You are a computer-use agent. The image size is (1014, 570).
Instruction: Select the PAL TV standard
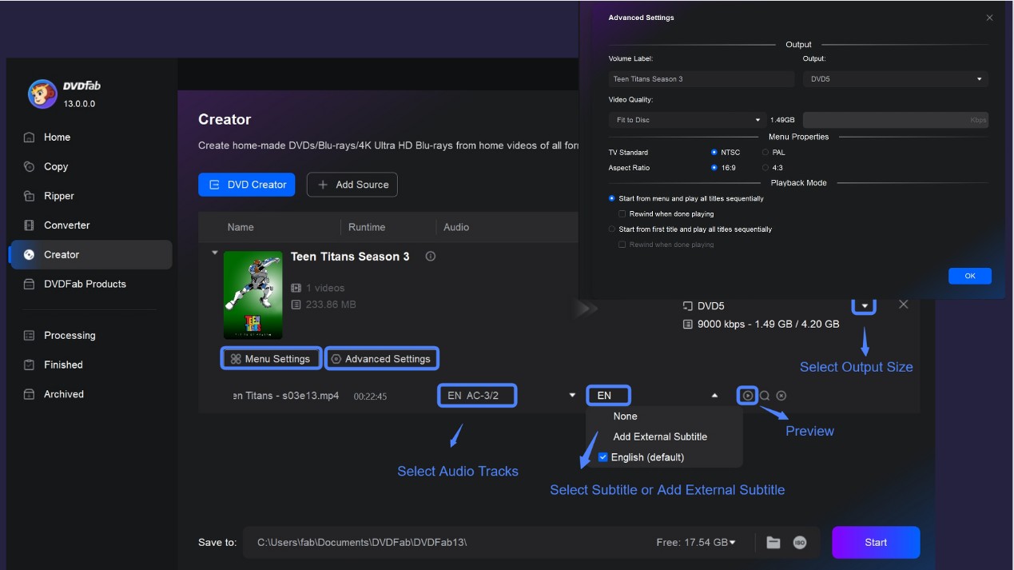click(765, 152)
